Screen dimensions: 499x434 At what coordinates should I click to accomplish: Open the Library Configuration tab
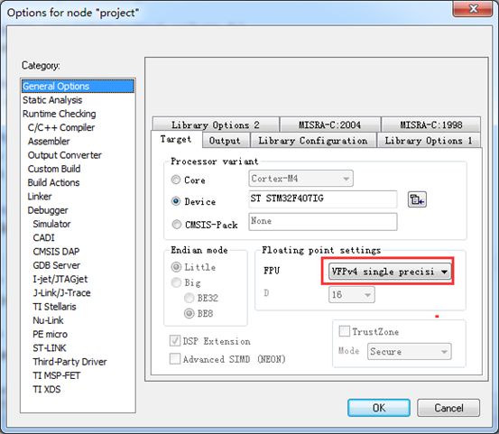pos(313,141)
